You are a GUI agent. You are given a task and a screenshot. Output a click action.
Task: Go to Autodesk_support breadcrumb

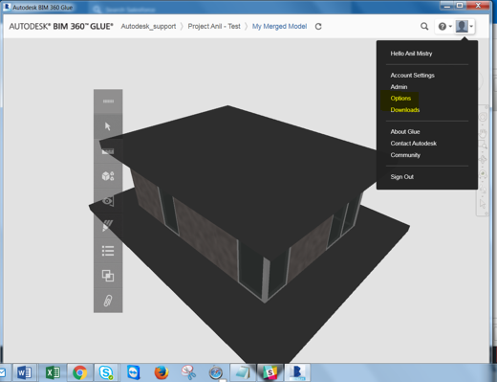(148, 26)
